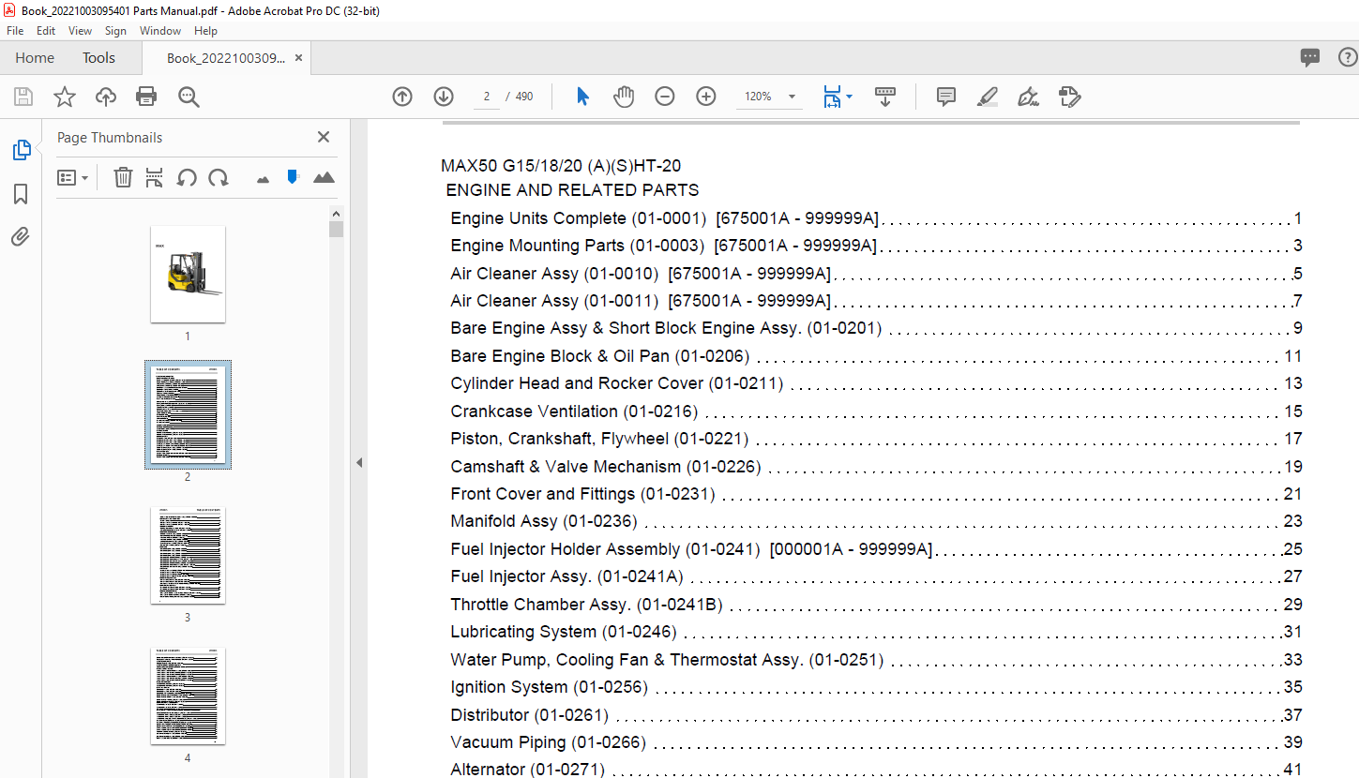Image resolution: width=1359 pixels, height=778 pixels.
Task: Collapse the navigation pane with the side arrow
Action: (358, 462)
